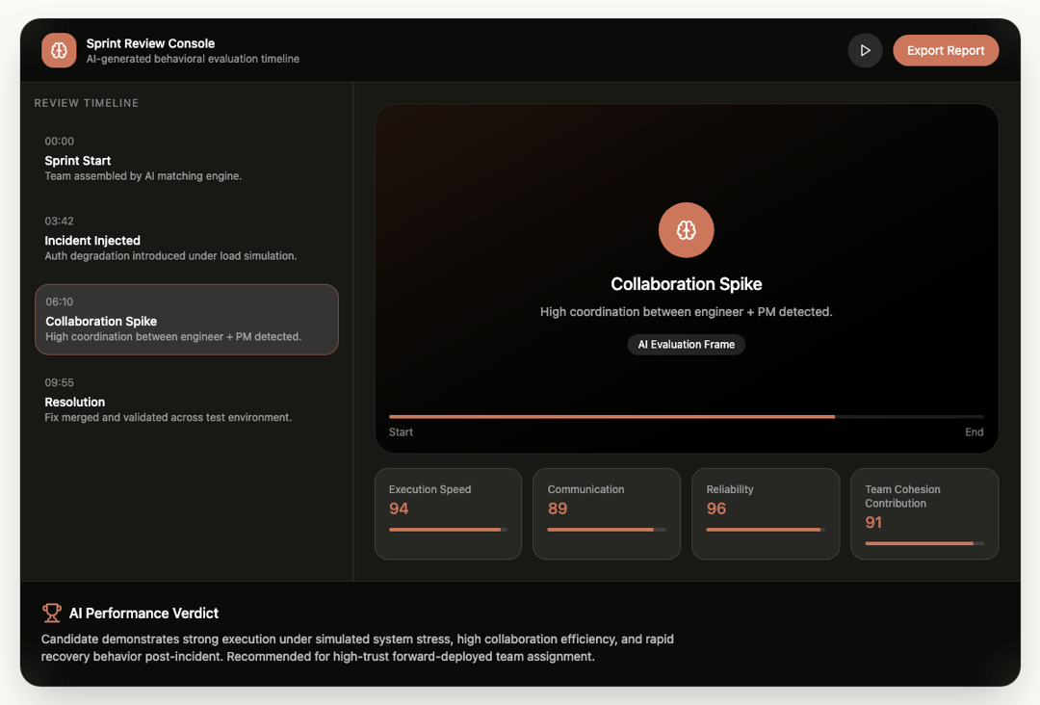Click the Communication value 89

(558, 509)
